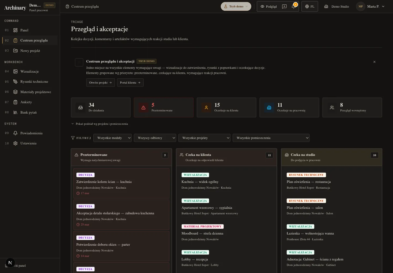
Task: Open Rysunki techniczne section
Action: click(x=30, y=82)
